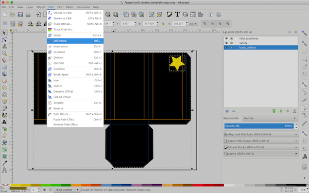This screenshot has width=309, height=193.
Task: Open the Text and Font dialog icon
Action: click(177, 14)
